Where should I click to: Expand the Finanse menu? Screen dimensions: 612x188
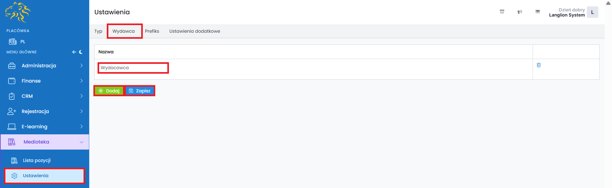click(x=45, y=81)
